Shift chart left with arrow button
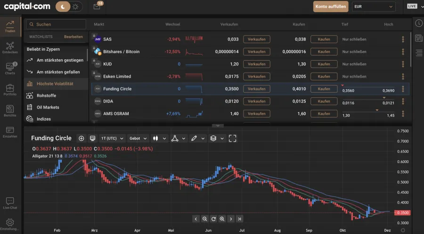 pos(196,219)
